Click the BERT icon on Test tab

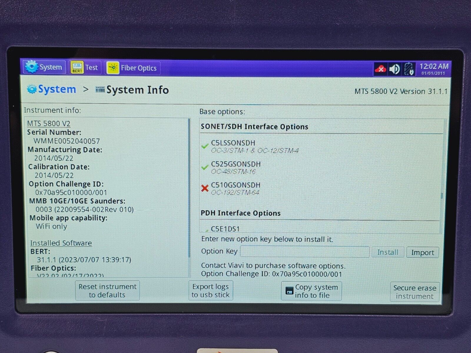(x=77, y=68)
